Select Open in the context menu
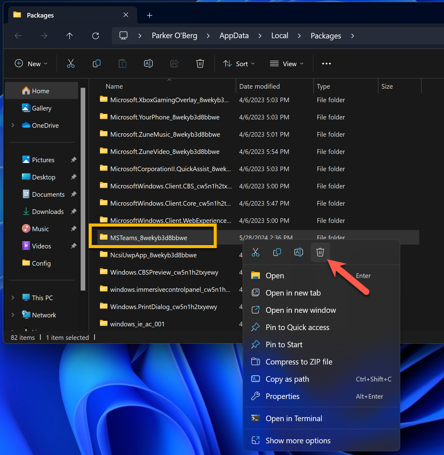This screenshot has height=455, width=444. click(x=321, y=276)
